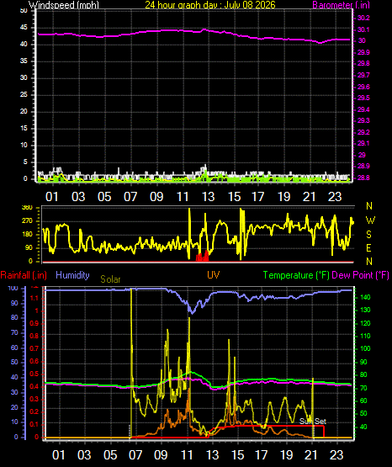Click the 'E' compass label
Screen dimensions: 392x467
368,247
